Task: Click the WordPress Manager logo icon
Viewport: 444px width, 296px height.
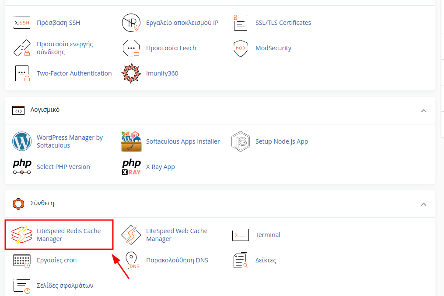Action: coord(22,141)
